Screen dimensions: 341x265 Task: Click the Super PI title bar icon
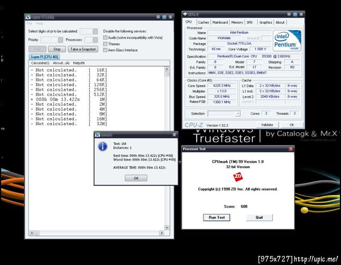(28, 17)
